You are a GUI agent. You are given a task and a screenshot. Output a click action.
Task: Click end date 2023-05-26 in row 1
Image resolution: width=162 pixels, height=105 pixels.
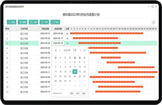(x=58, y=33)
